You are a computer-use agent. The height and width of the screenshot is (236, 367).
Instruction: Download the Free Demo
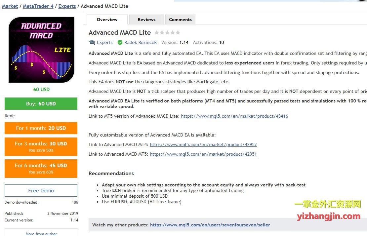click(41, 191)
